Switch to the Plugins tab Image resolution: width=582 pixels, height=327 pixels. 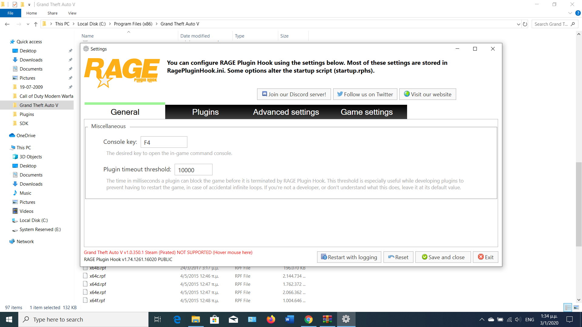point(205,112)
